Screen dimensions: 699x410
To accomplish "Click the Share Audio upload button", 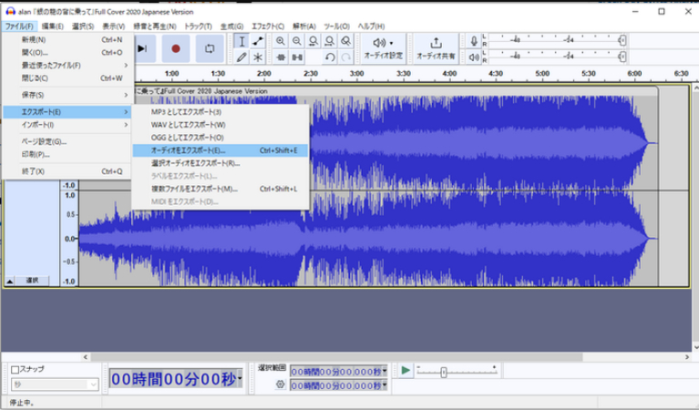I will tap(436, 48).
